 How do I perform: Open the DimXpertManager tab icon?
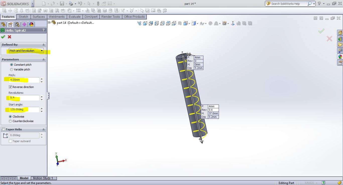coord(24,24)
